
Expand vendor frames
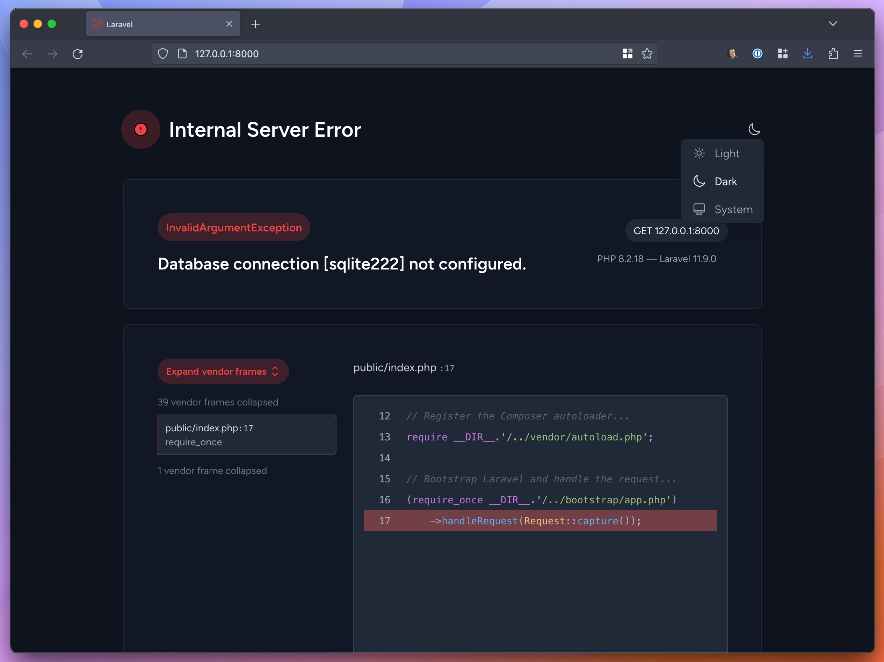tap(223, 372)
